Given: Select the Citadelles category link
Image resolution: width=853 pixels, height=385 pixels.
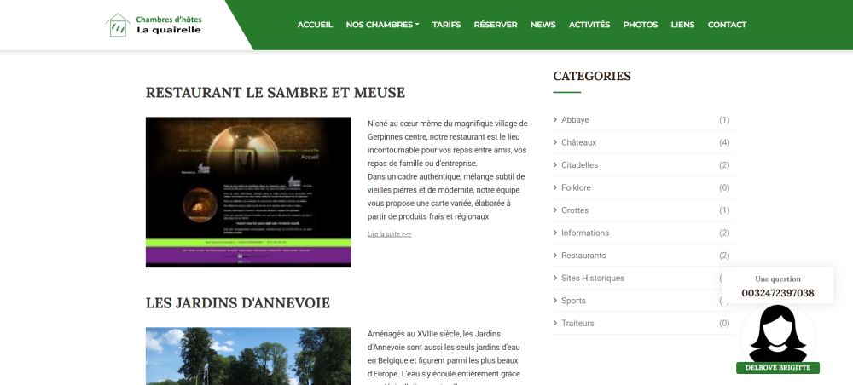Looking at the screenshot, I should point(579,165).
